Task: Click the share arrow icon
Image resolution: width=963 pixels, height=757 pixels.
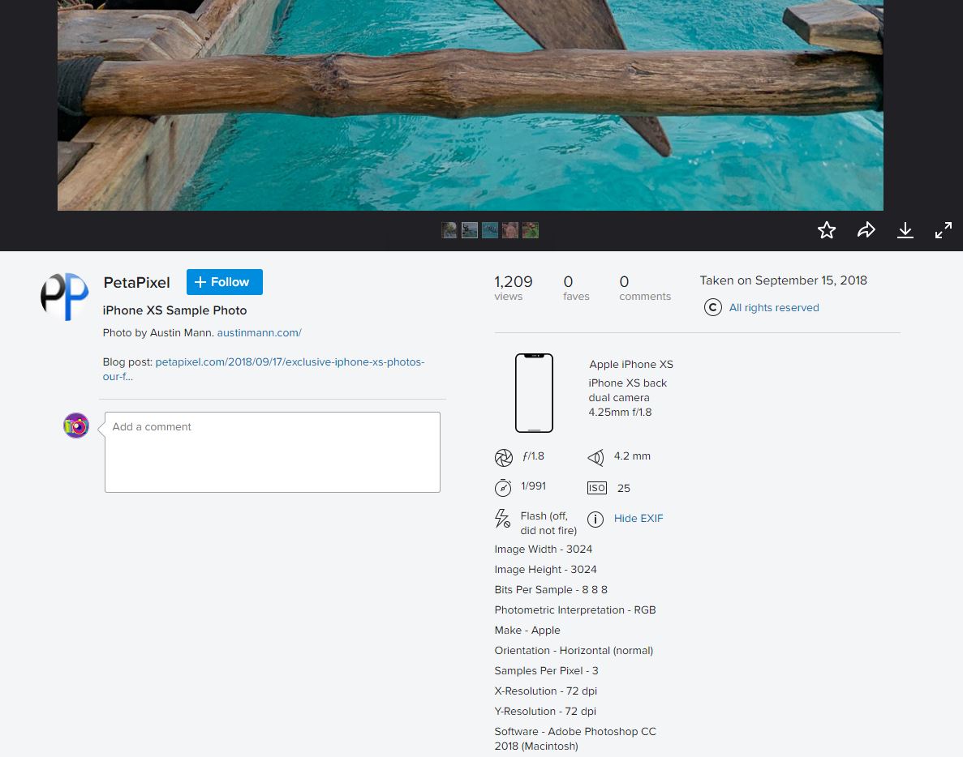Action: coord(866,230)
